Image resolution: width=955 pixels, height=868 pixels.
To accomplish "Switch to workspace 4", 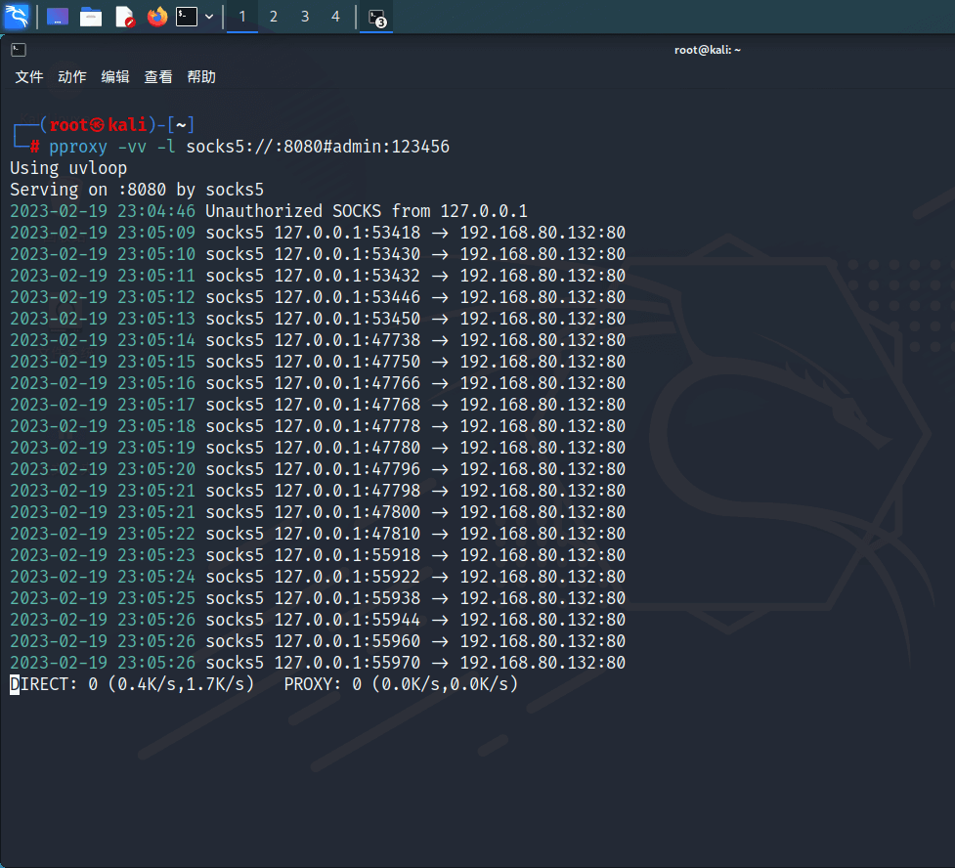I will (335, 17).
